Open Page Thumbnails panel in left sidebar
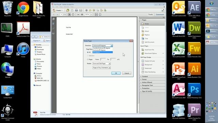The width and height of the screenshot is (218, 123). coord(53,19)
